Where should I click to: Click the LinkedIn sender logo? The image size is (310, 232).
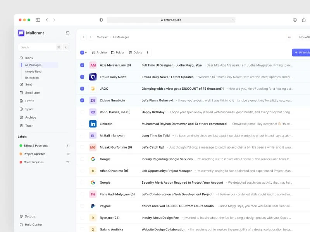[93, 124]
